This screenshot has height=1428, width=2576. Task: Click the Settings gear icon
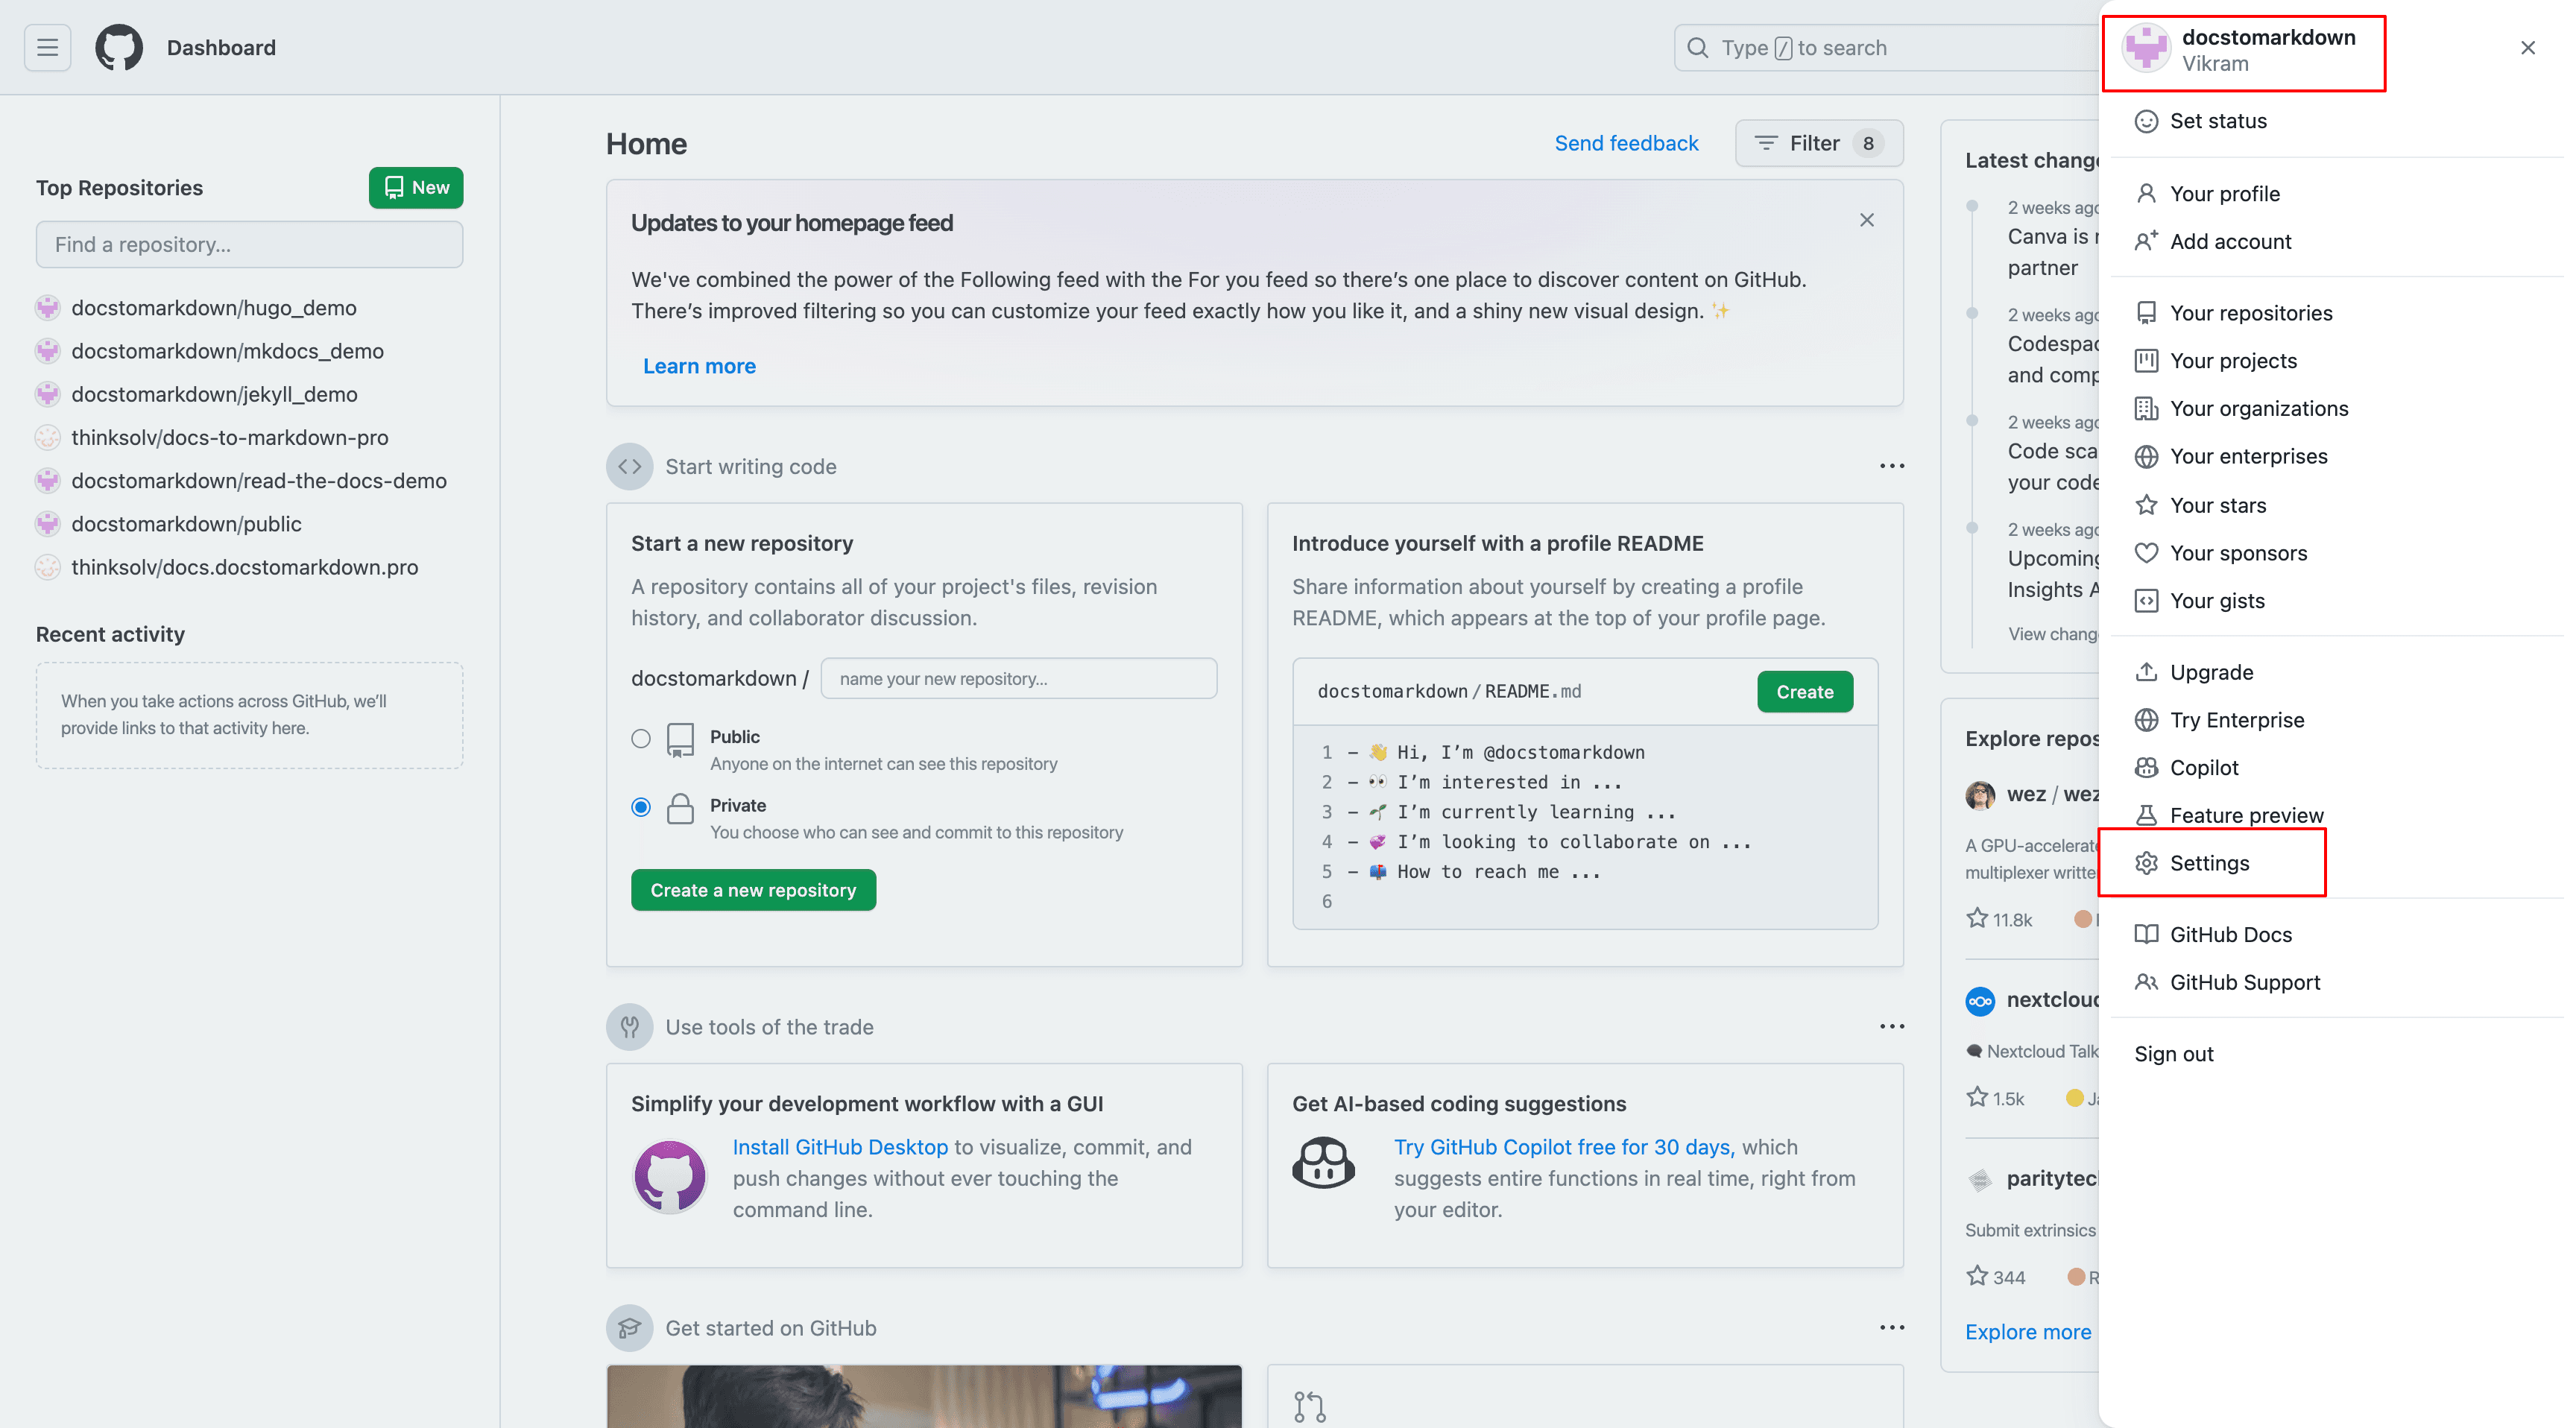tap(2145, 863)
